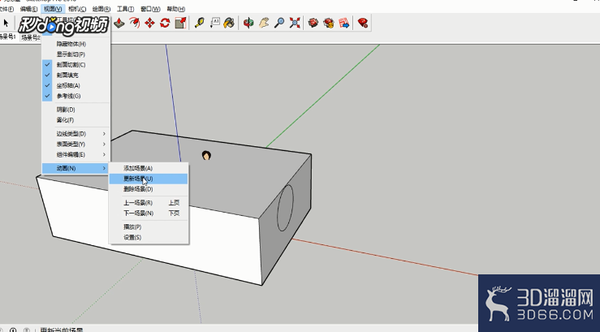The width and height of the screenshot is (600, 332).
Task: Enable 隐藏物体(H) hidden geometry
Action: click(x=76, y=44)
